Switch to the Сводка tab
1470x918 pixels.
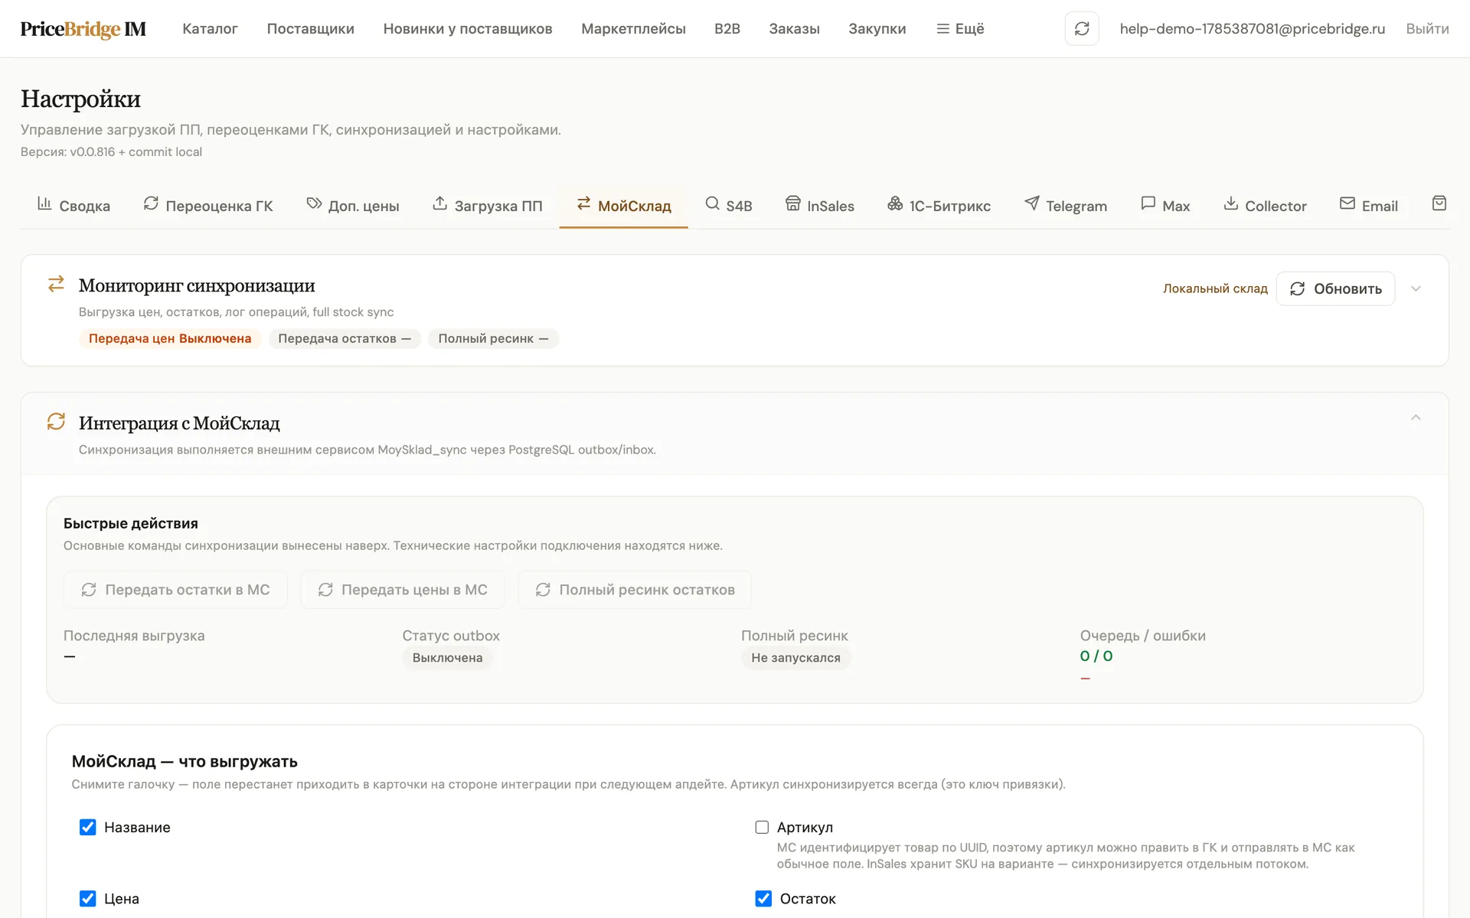pos(73,206)
